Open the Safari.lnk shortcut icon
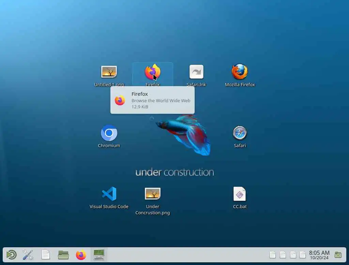349x265 pixels. click(x=196, y=72)
